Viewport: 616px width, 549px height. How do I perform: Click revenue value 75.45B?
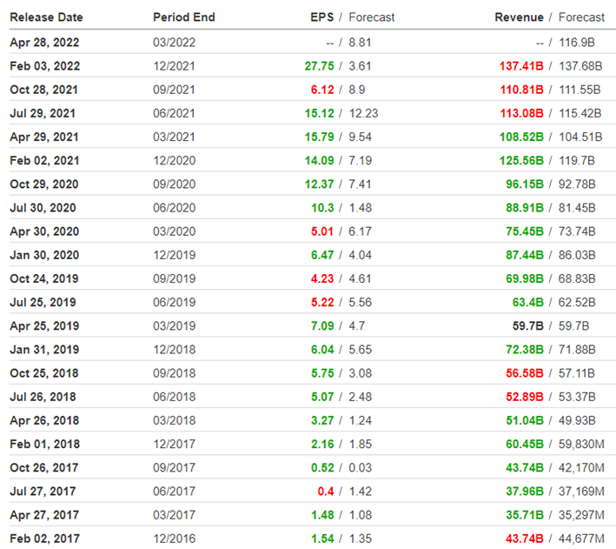(525, 231)
